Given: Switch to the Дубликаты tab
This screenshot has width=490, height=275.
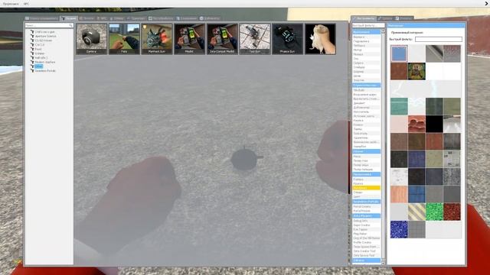Looking at the screenshot, I should pos(210,18).
